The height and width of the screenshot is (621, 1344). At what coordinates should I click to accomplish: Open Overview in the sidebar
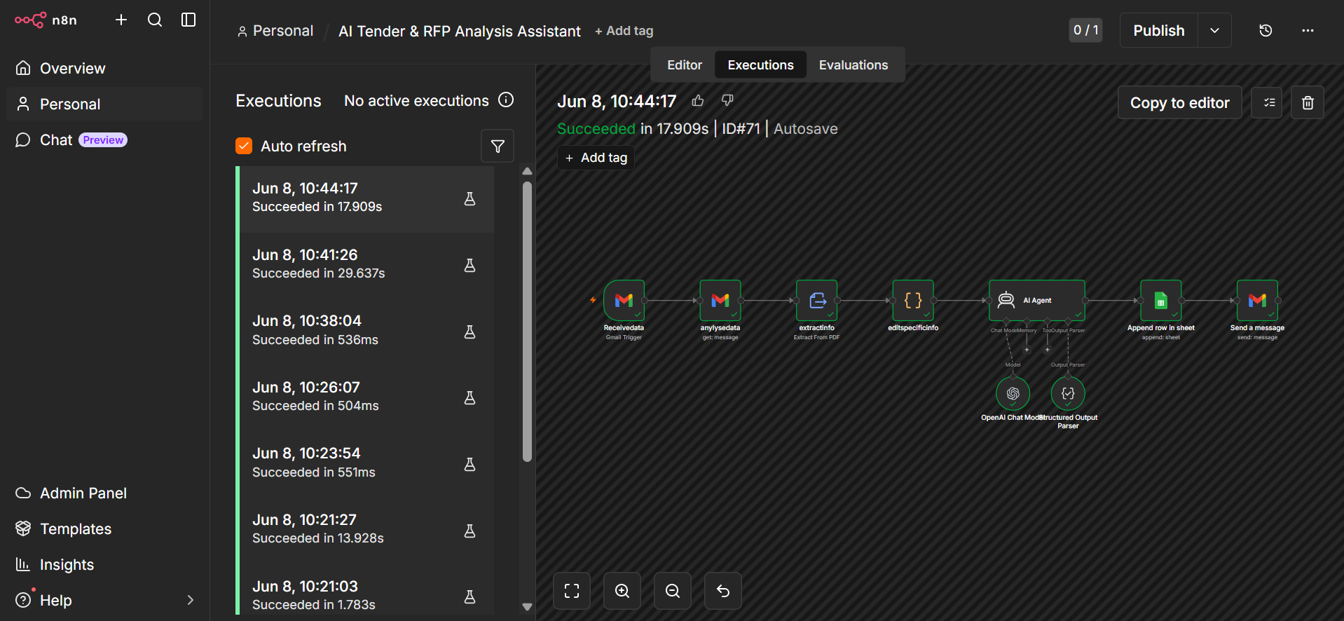click(x=105, y=68)
